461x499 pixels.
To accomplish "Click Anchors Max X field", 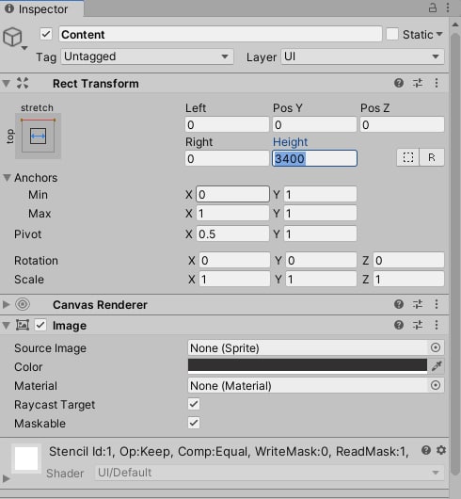I will (x=232, y=213).
